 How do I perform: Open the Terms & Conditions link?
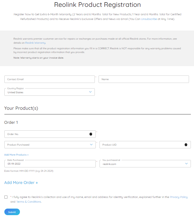(x=29, y=202)
